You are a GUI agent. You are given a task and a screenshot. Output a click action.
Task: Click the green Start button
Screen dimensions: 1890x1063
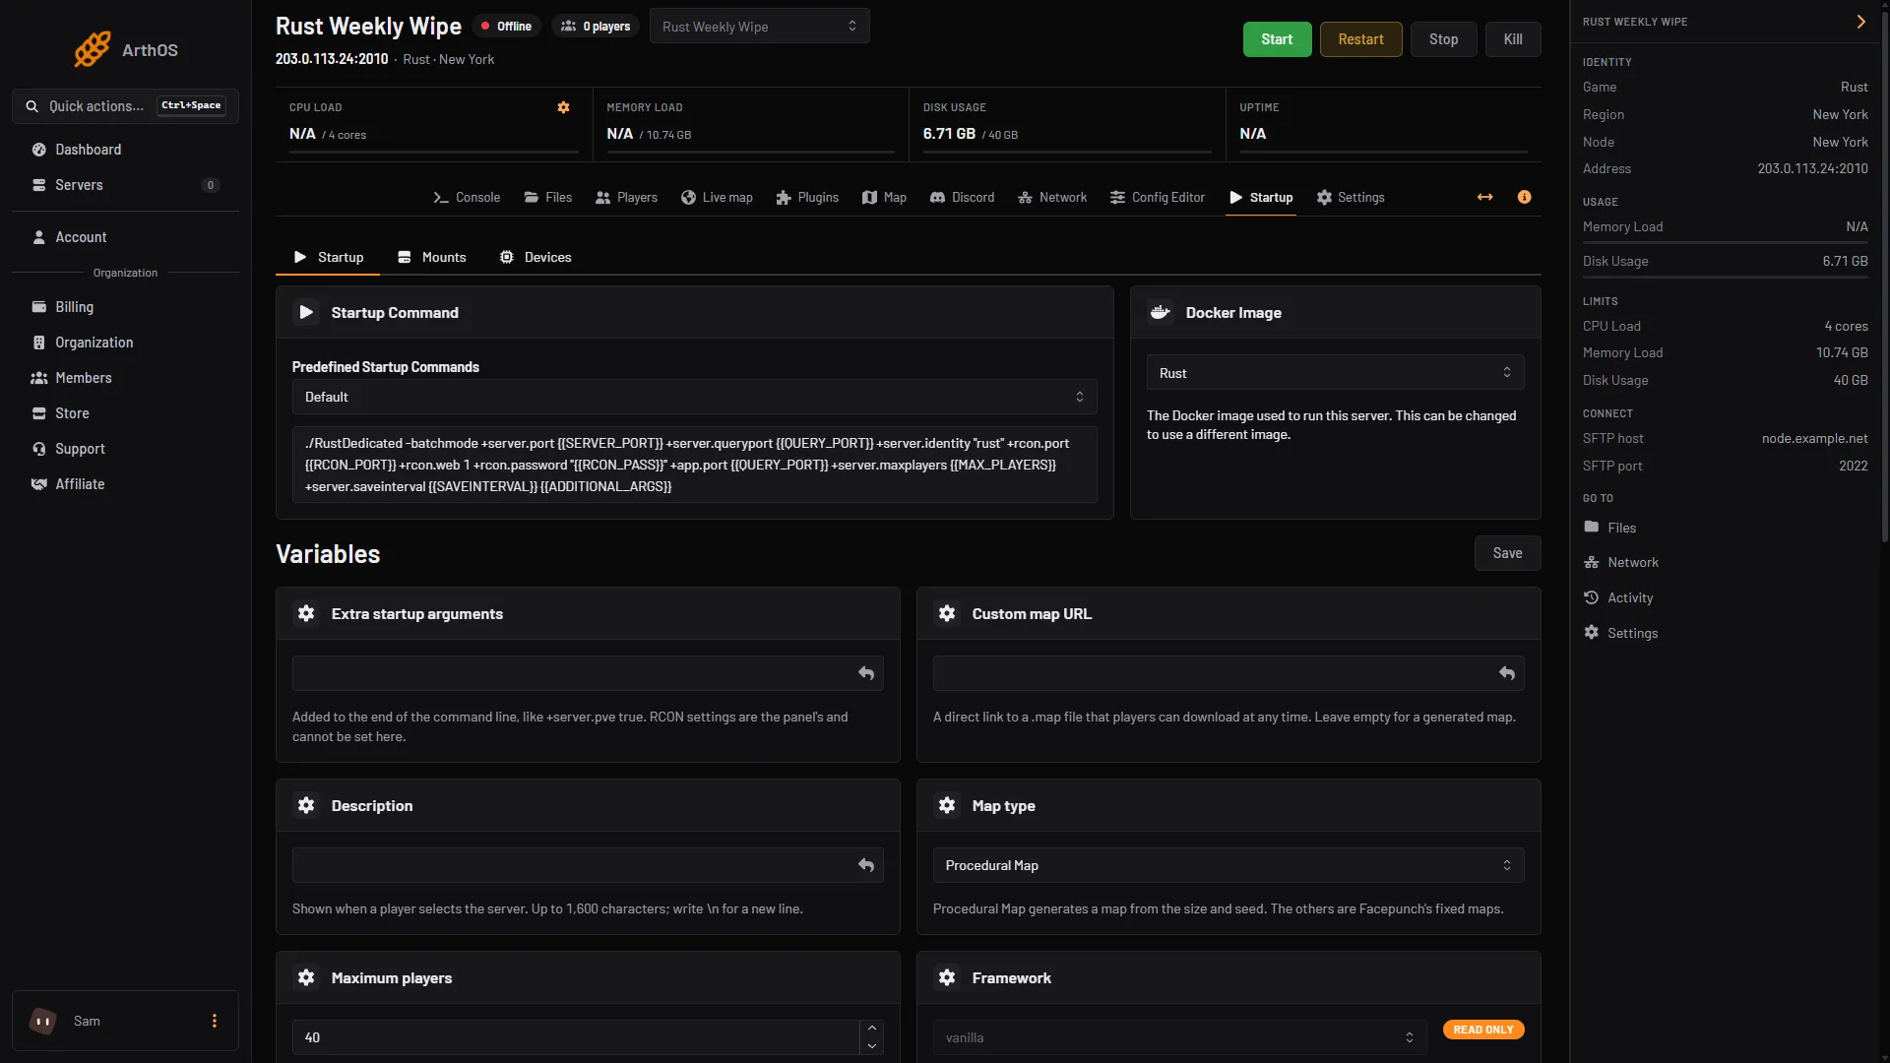[1277, 39]
